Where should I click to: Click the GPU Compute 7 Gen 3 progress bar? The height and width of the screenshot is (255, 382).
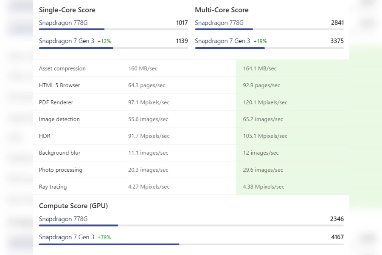[191, 244]
